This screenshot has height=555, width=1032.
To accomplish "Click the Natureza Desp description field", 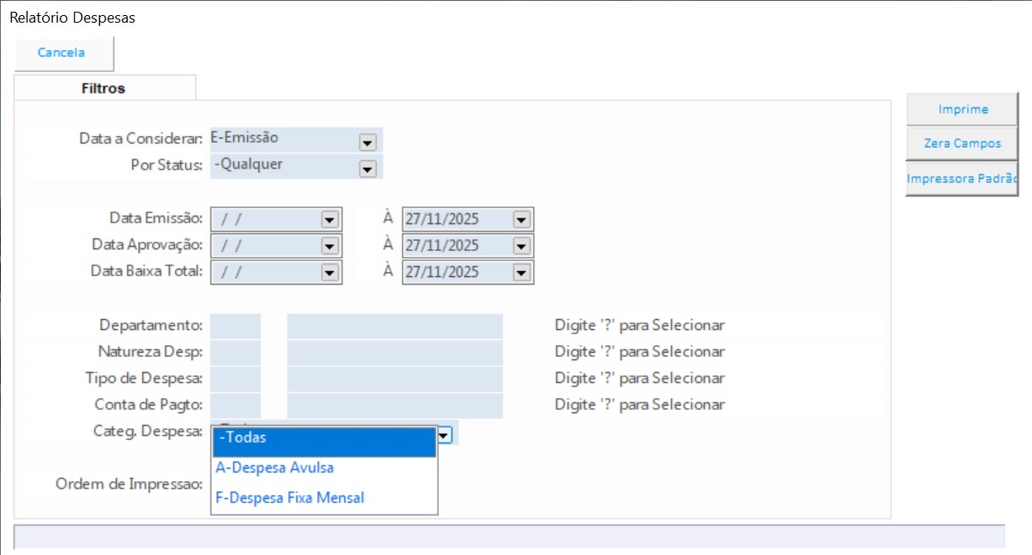I will tap(394, 353).
